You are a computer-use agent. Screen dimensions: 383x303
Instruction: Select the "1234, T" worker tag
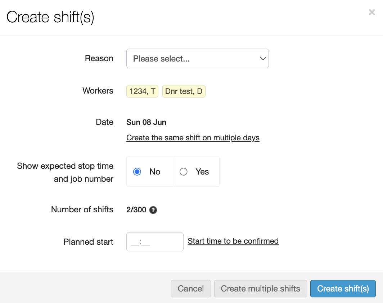point(142,91)
